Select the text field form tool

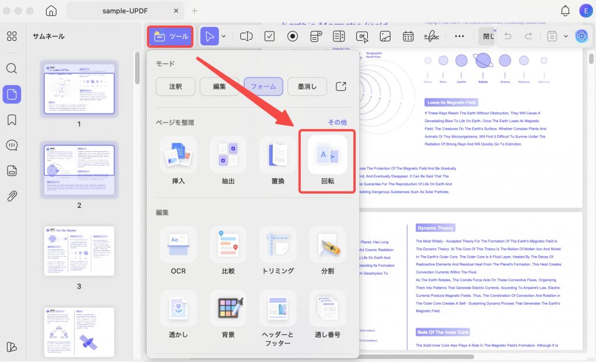pos(246,37)
